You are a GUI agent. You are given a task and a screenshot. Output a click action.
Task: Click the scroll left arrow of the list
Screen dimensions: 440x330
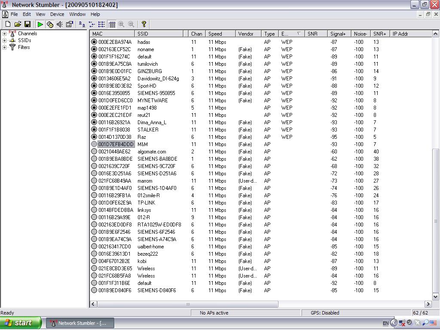(x=93, y=304)
